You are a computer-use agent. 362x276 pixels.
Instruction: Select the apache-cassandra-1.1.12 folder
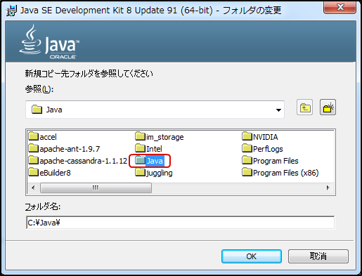[78, 161]
